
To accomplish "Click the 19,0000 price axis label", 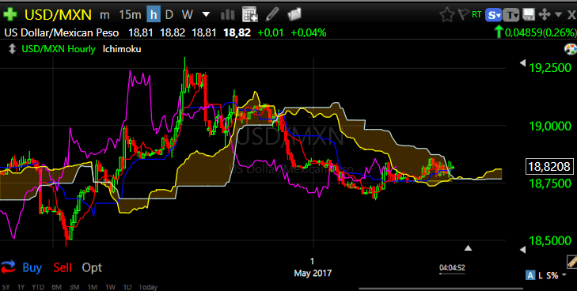I will tap(550, 126).
